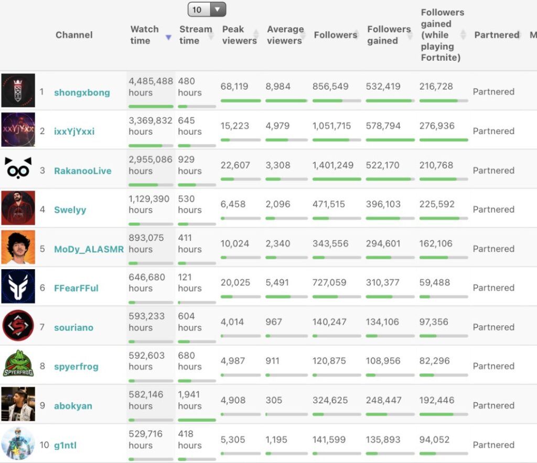Sort table by Peak viewers header
This screenshot has height=463, width=537.
click(x=239, y=35)
